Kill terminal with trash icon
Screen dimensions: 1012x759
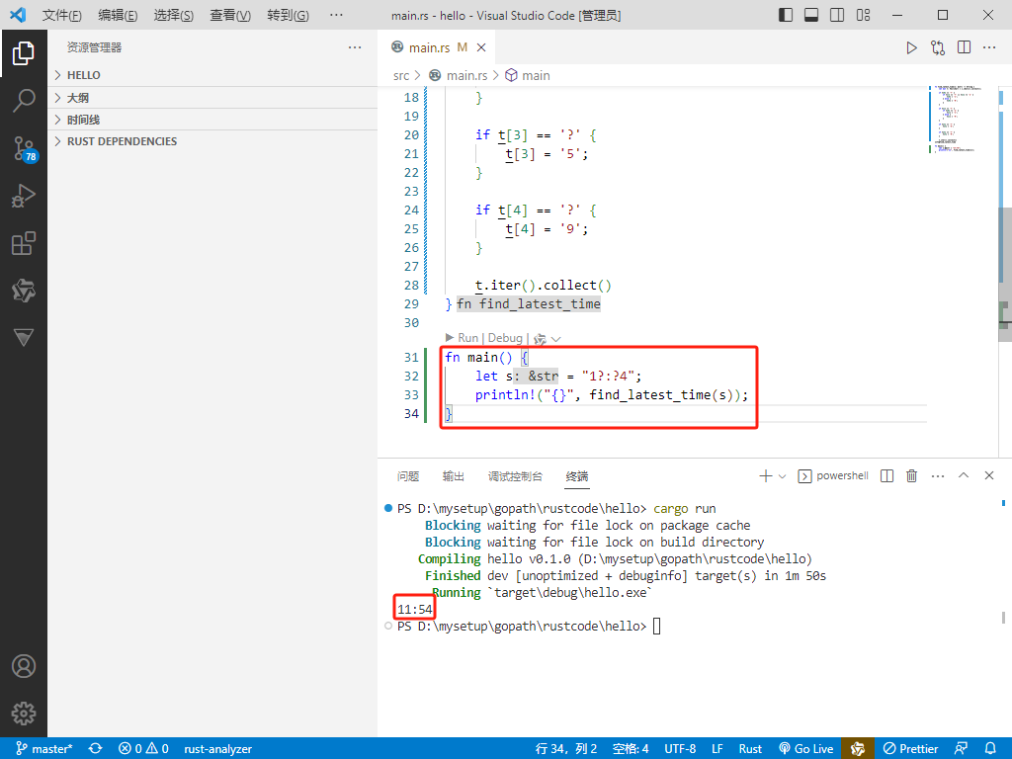coord(911,475)
